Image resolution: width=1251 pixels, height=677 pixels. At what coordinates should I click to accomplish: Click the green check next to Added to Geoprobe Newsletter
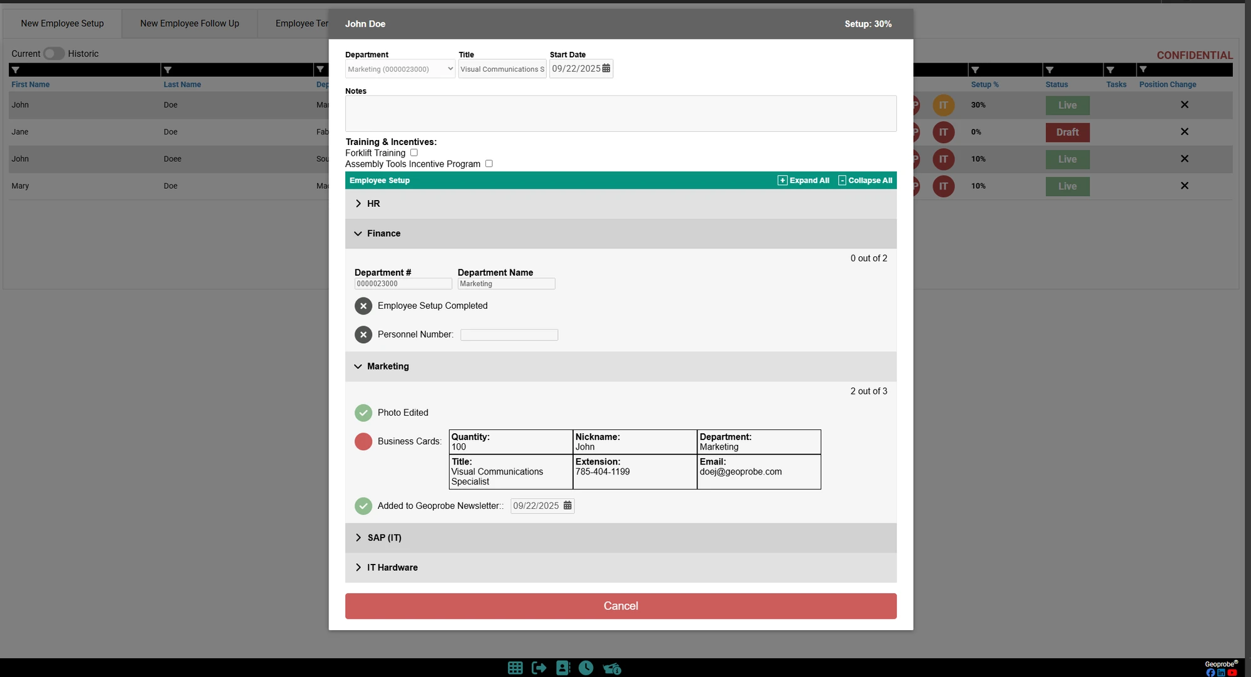pyautogui.click(x=363, y=506)
